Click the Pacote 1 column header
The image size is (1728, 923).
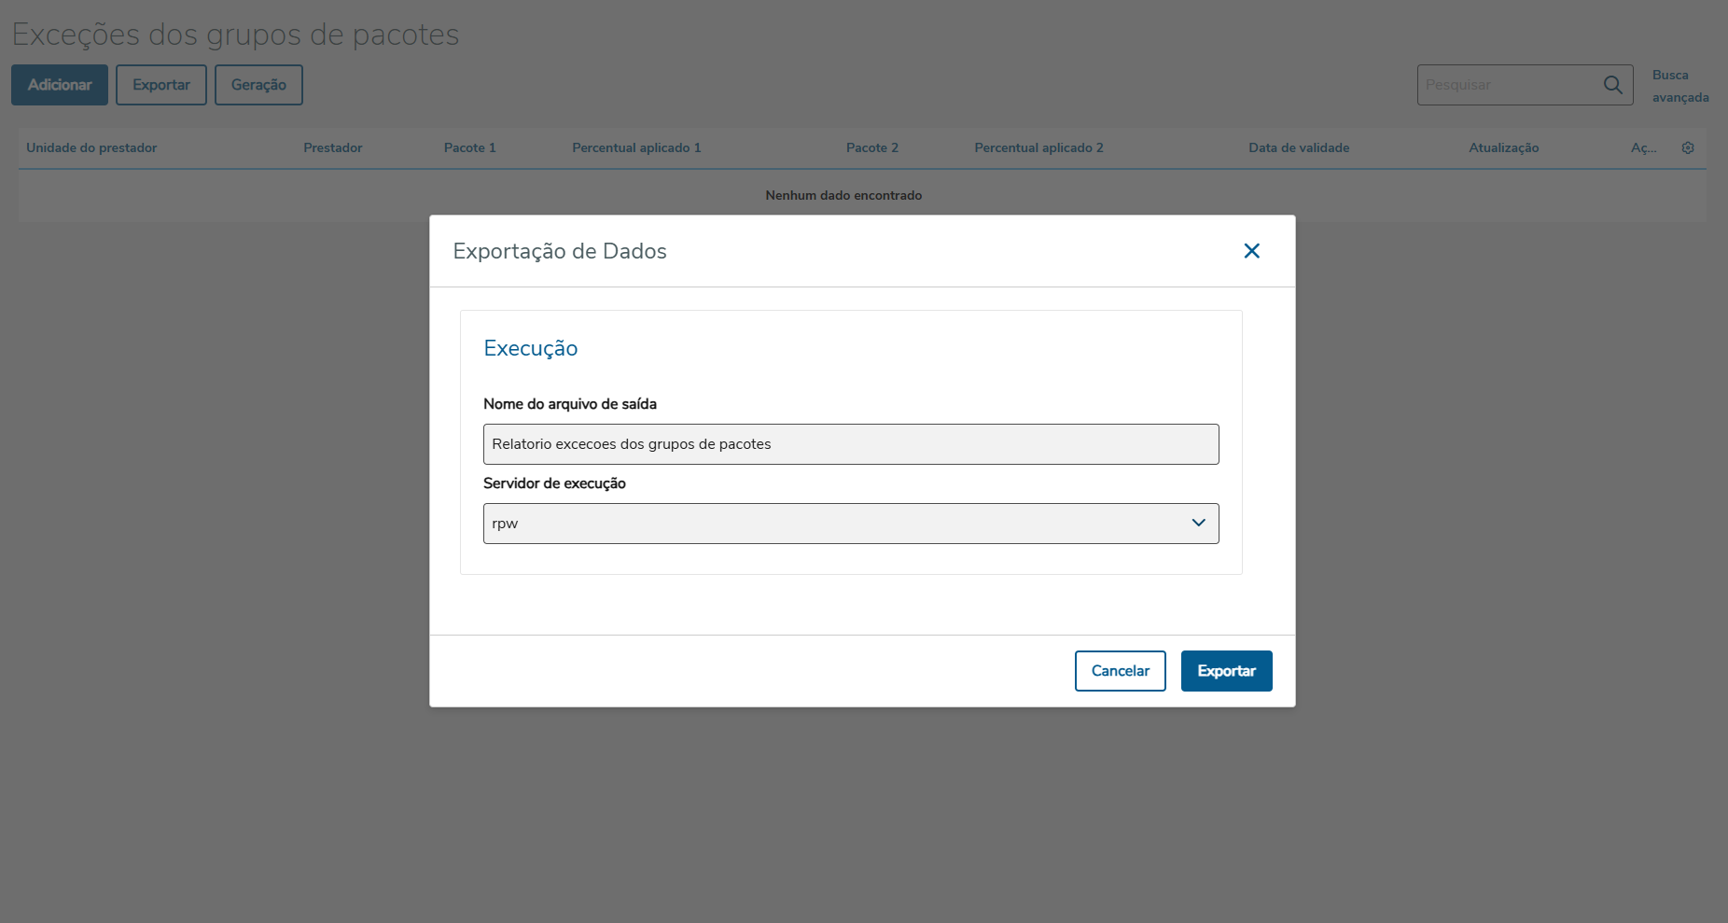[469, 147]
